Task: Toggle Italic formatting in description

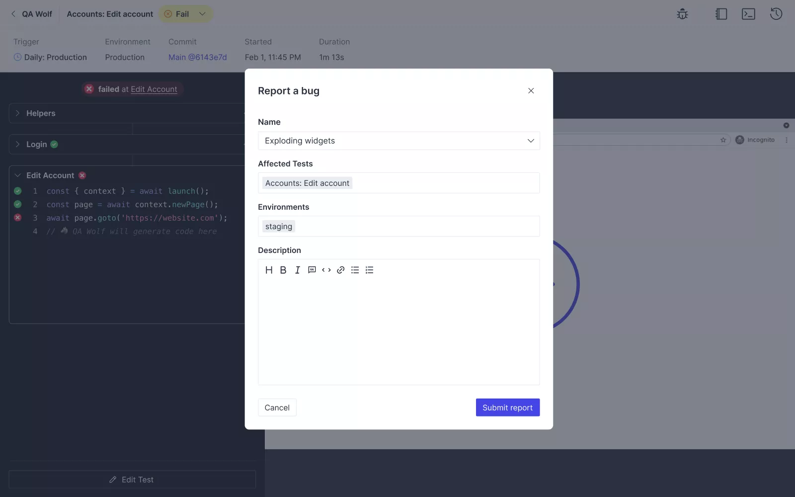Action: tap(297, 270)
